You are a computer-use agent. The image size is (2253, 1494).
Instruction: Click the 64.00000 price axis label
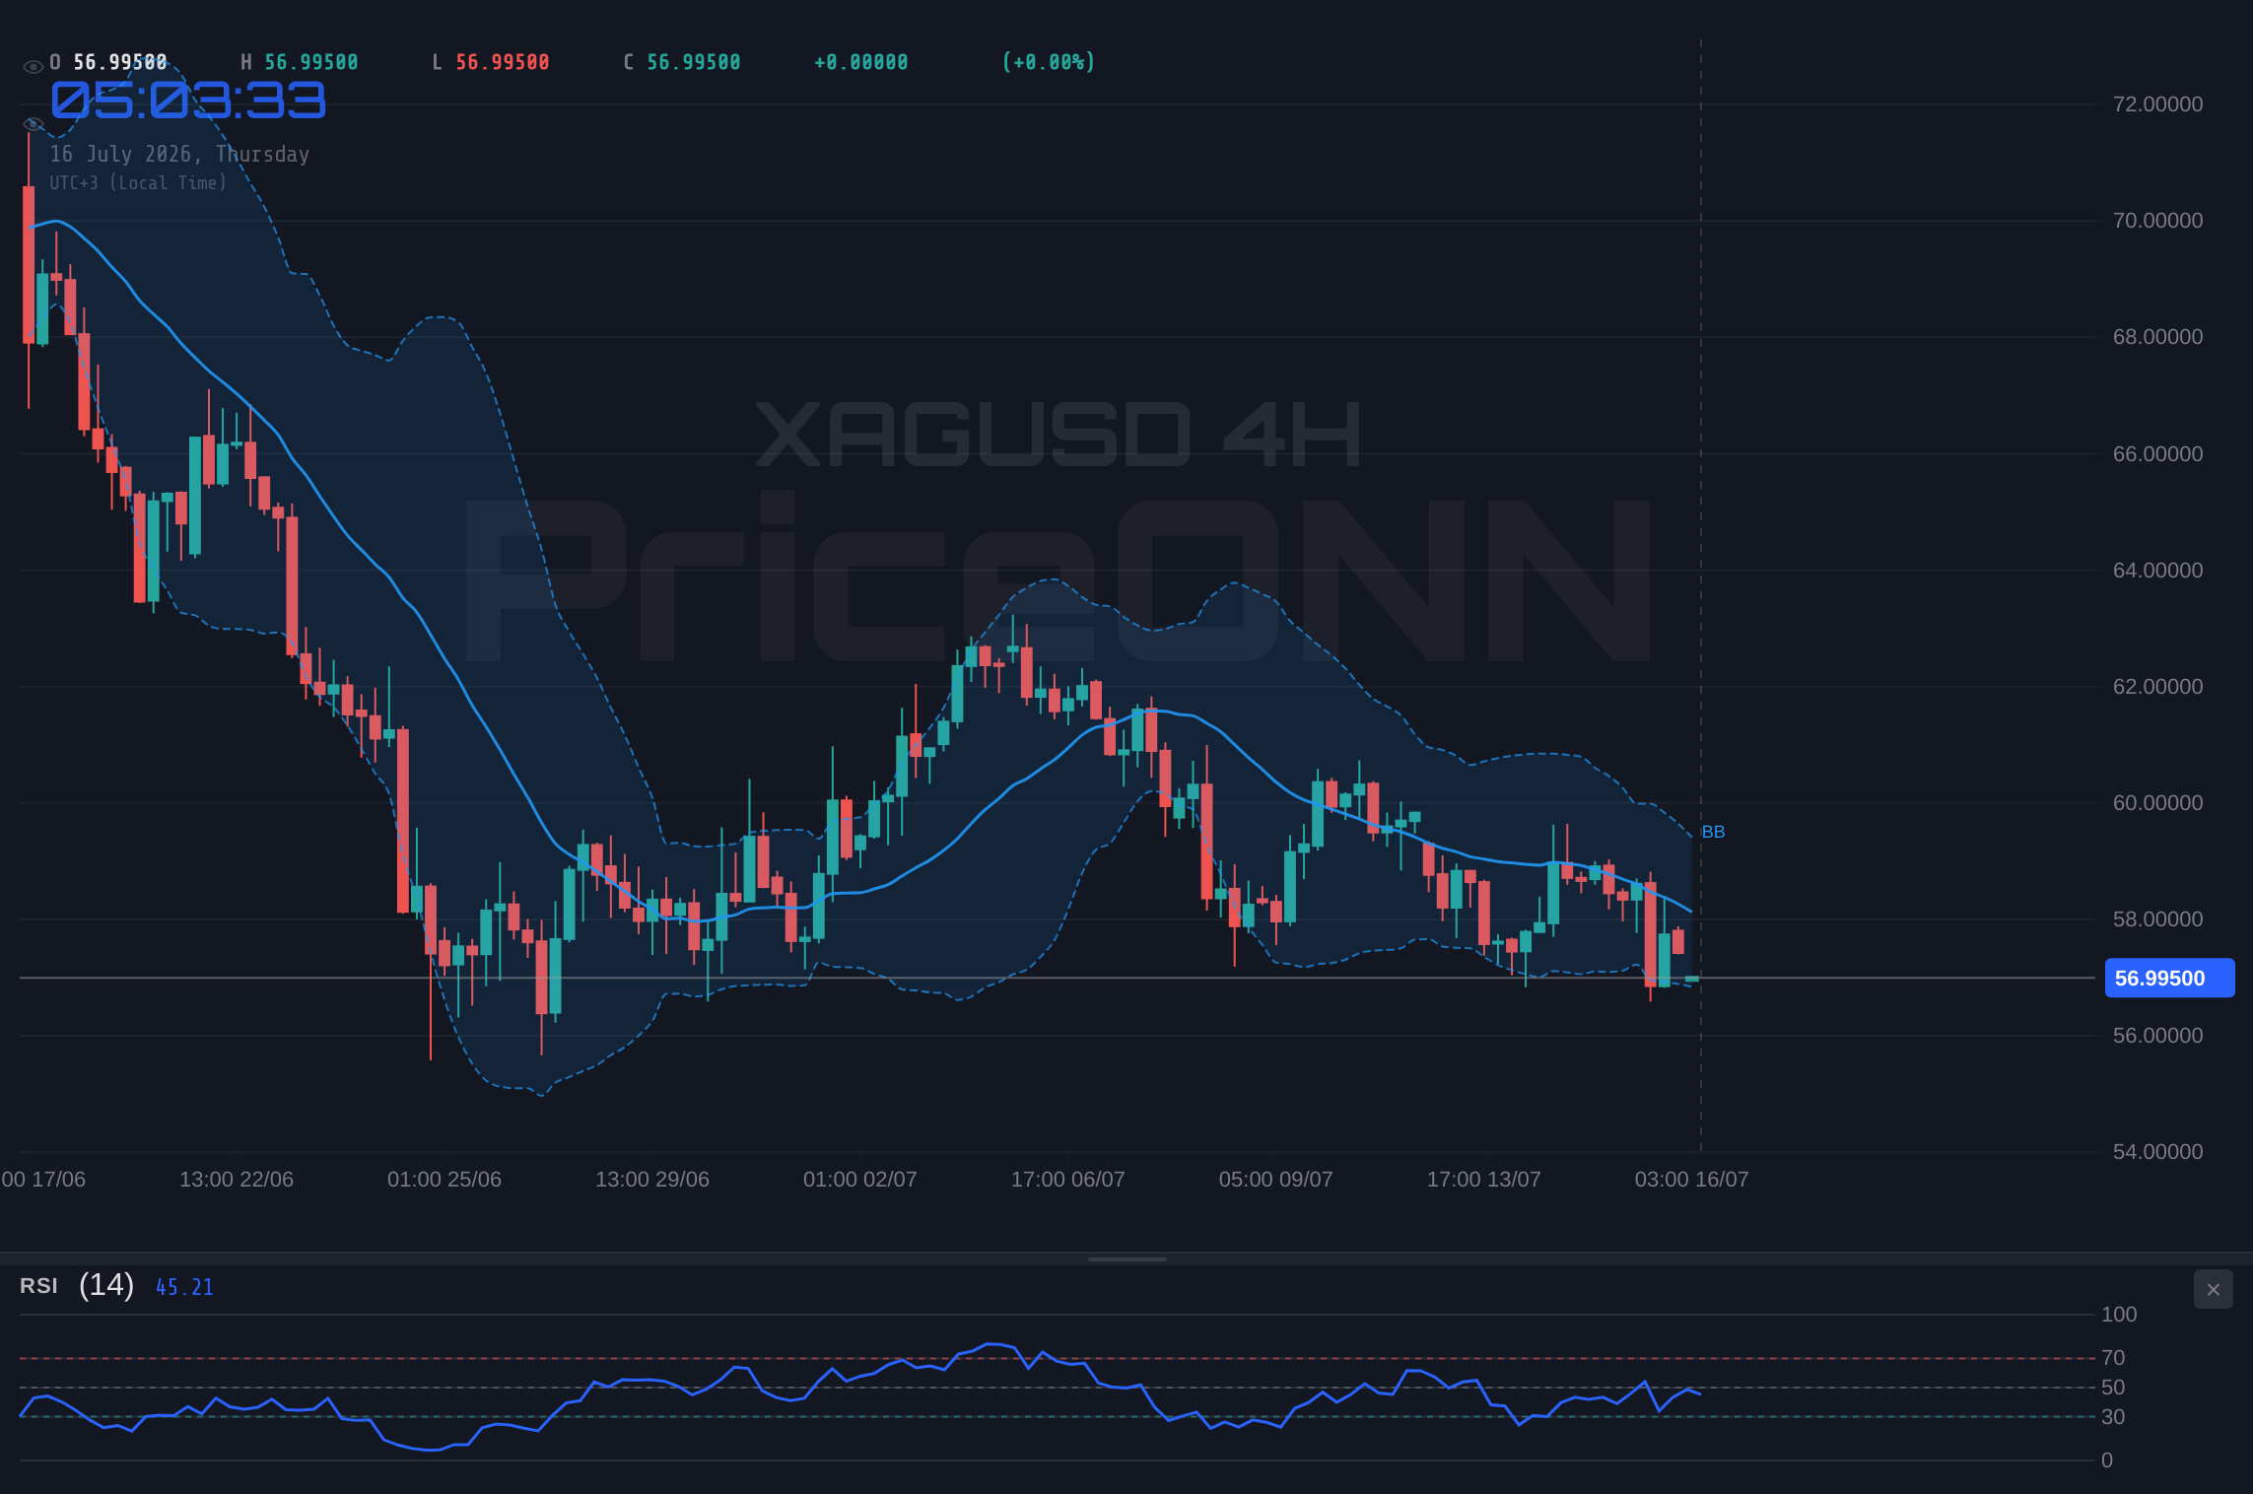click(2157, 571)
